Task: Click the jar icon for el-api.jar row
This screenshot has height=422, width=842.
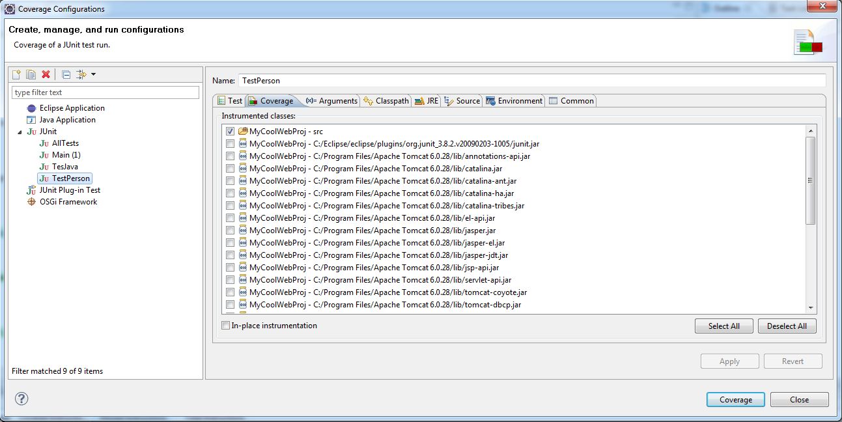Action: (243, 218)
